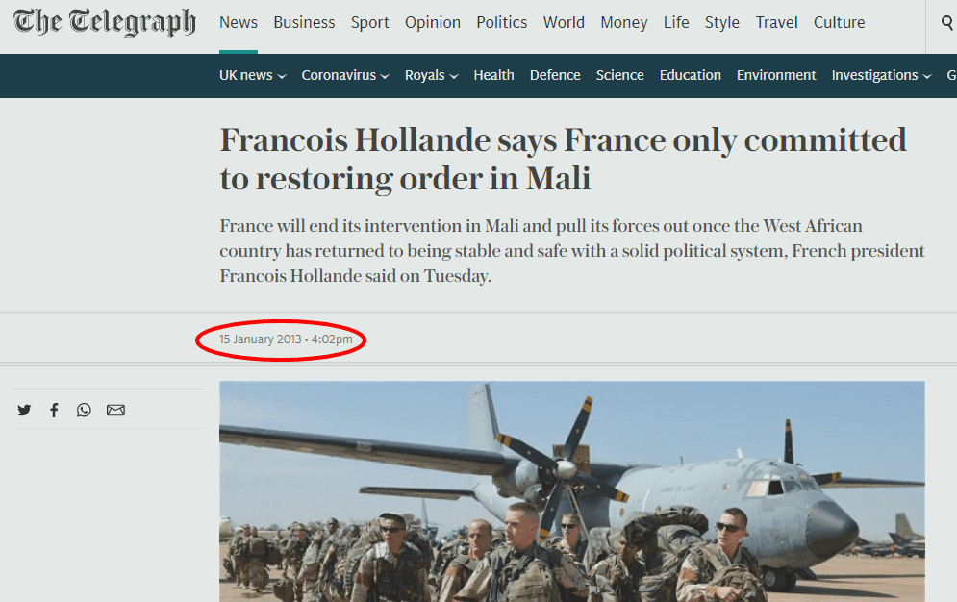Click the article date 15 January 2013
This screenshot has width=957, height=602.
point(260,339)
